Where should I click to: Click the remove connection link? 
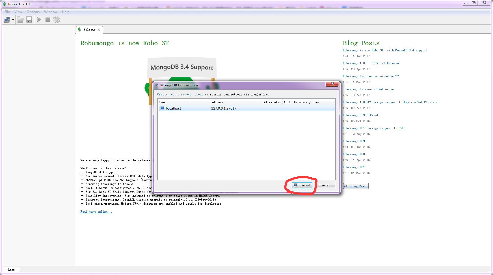tap(186, 95)
